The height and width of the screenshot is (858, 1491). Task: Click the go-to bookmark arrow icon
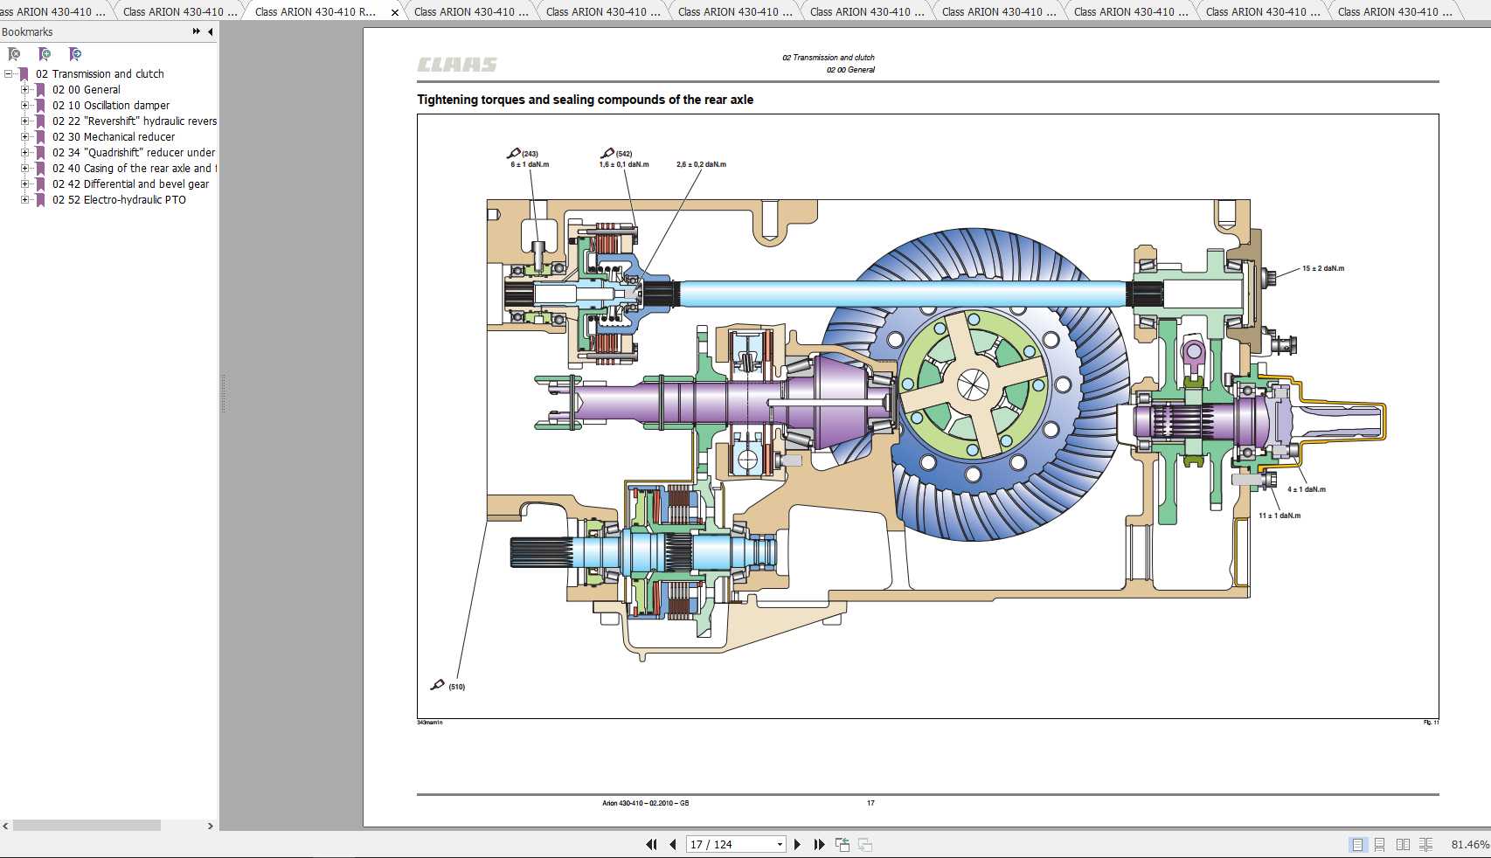pyautogui.click(x=75, y=54)
